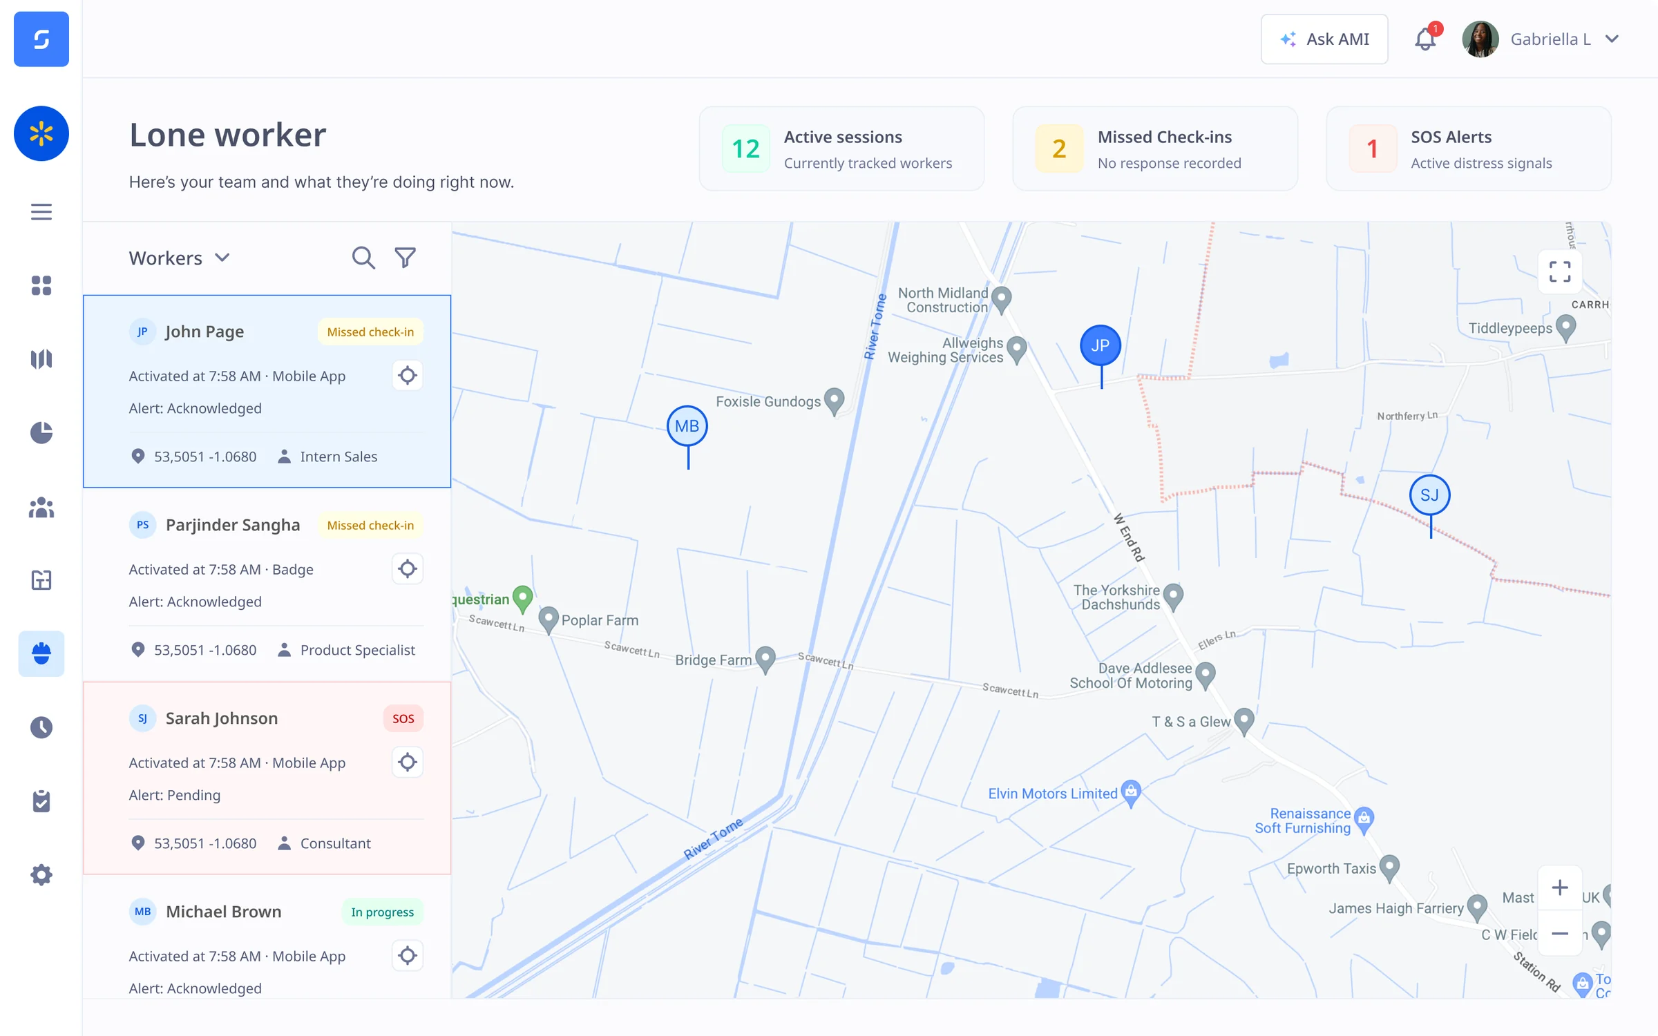
Task: Locate Parjinder Sangha on the map
Action: click(408, 569)
